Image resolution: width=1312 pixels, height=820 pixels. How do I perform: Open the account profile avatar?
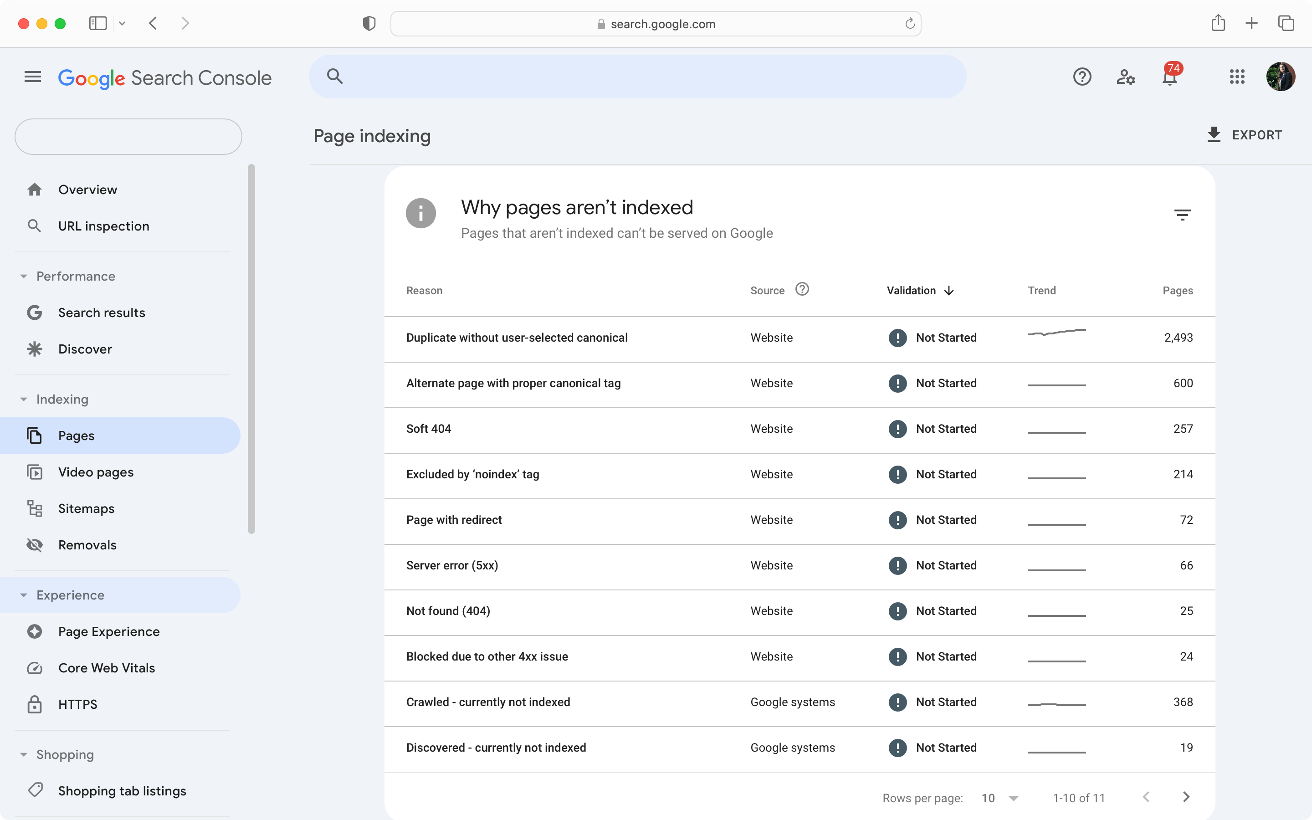click(x=1281, y=77)
